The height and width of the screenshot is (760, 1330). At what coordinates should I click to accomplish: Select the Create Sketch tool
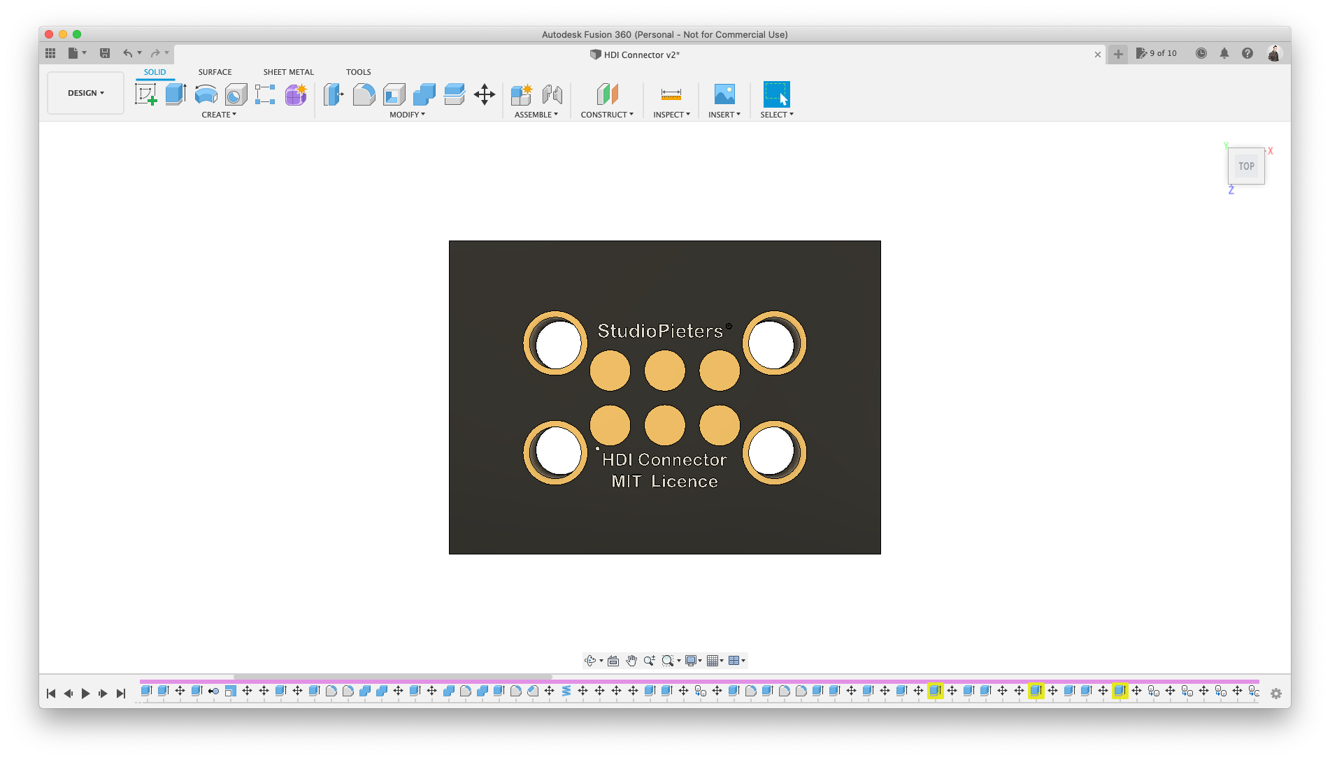pyautogui.click(x=145, y=94)
